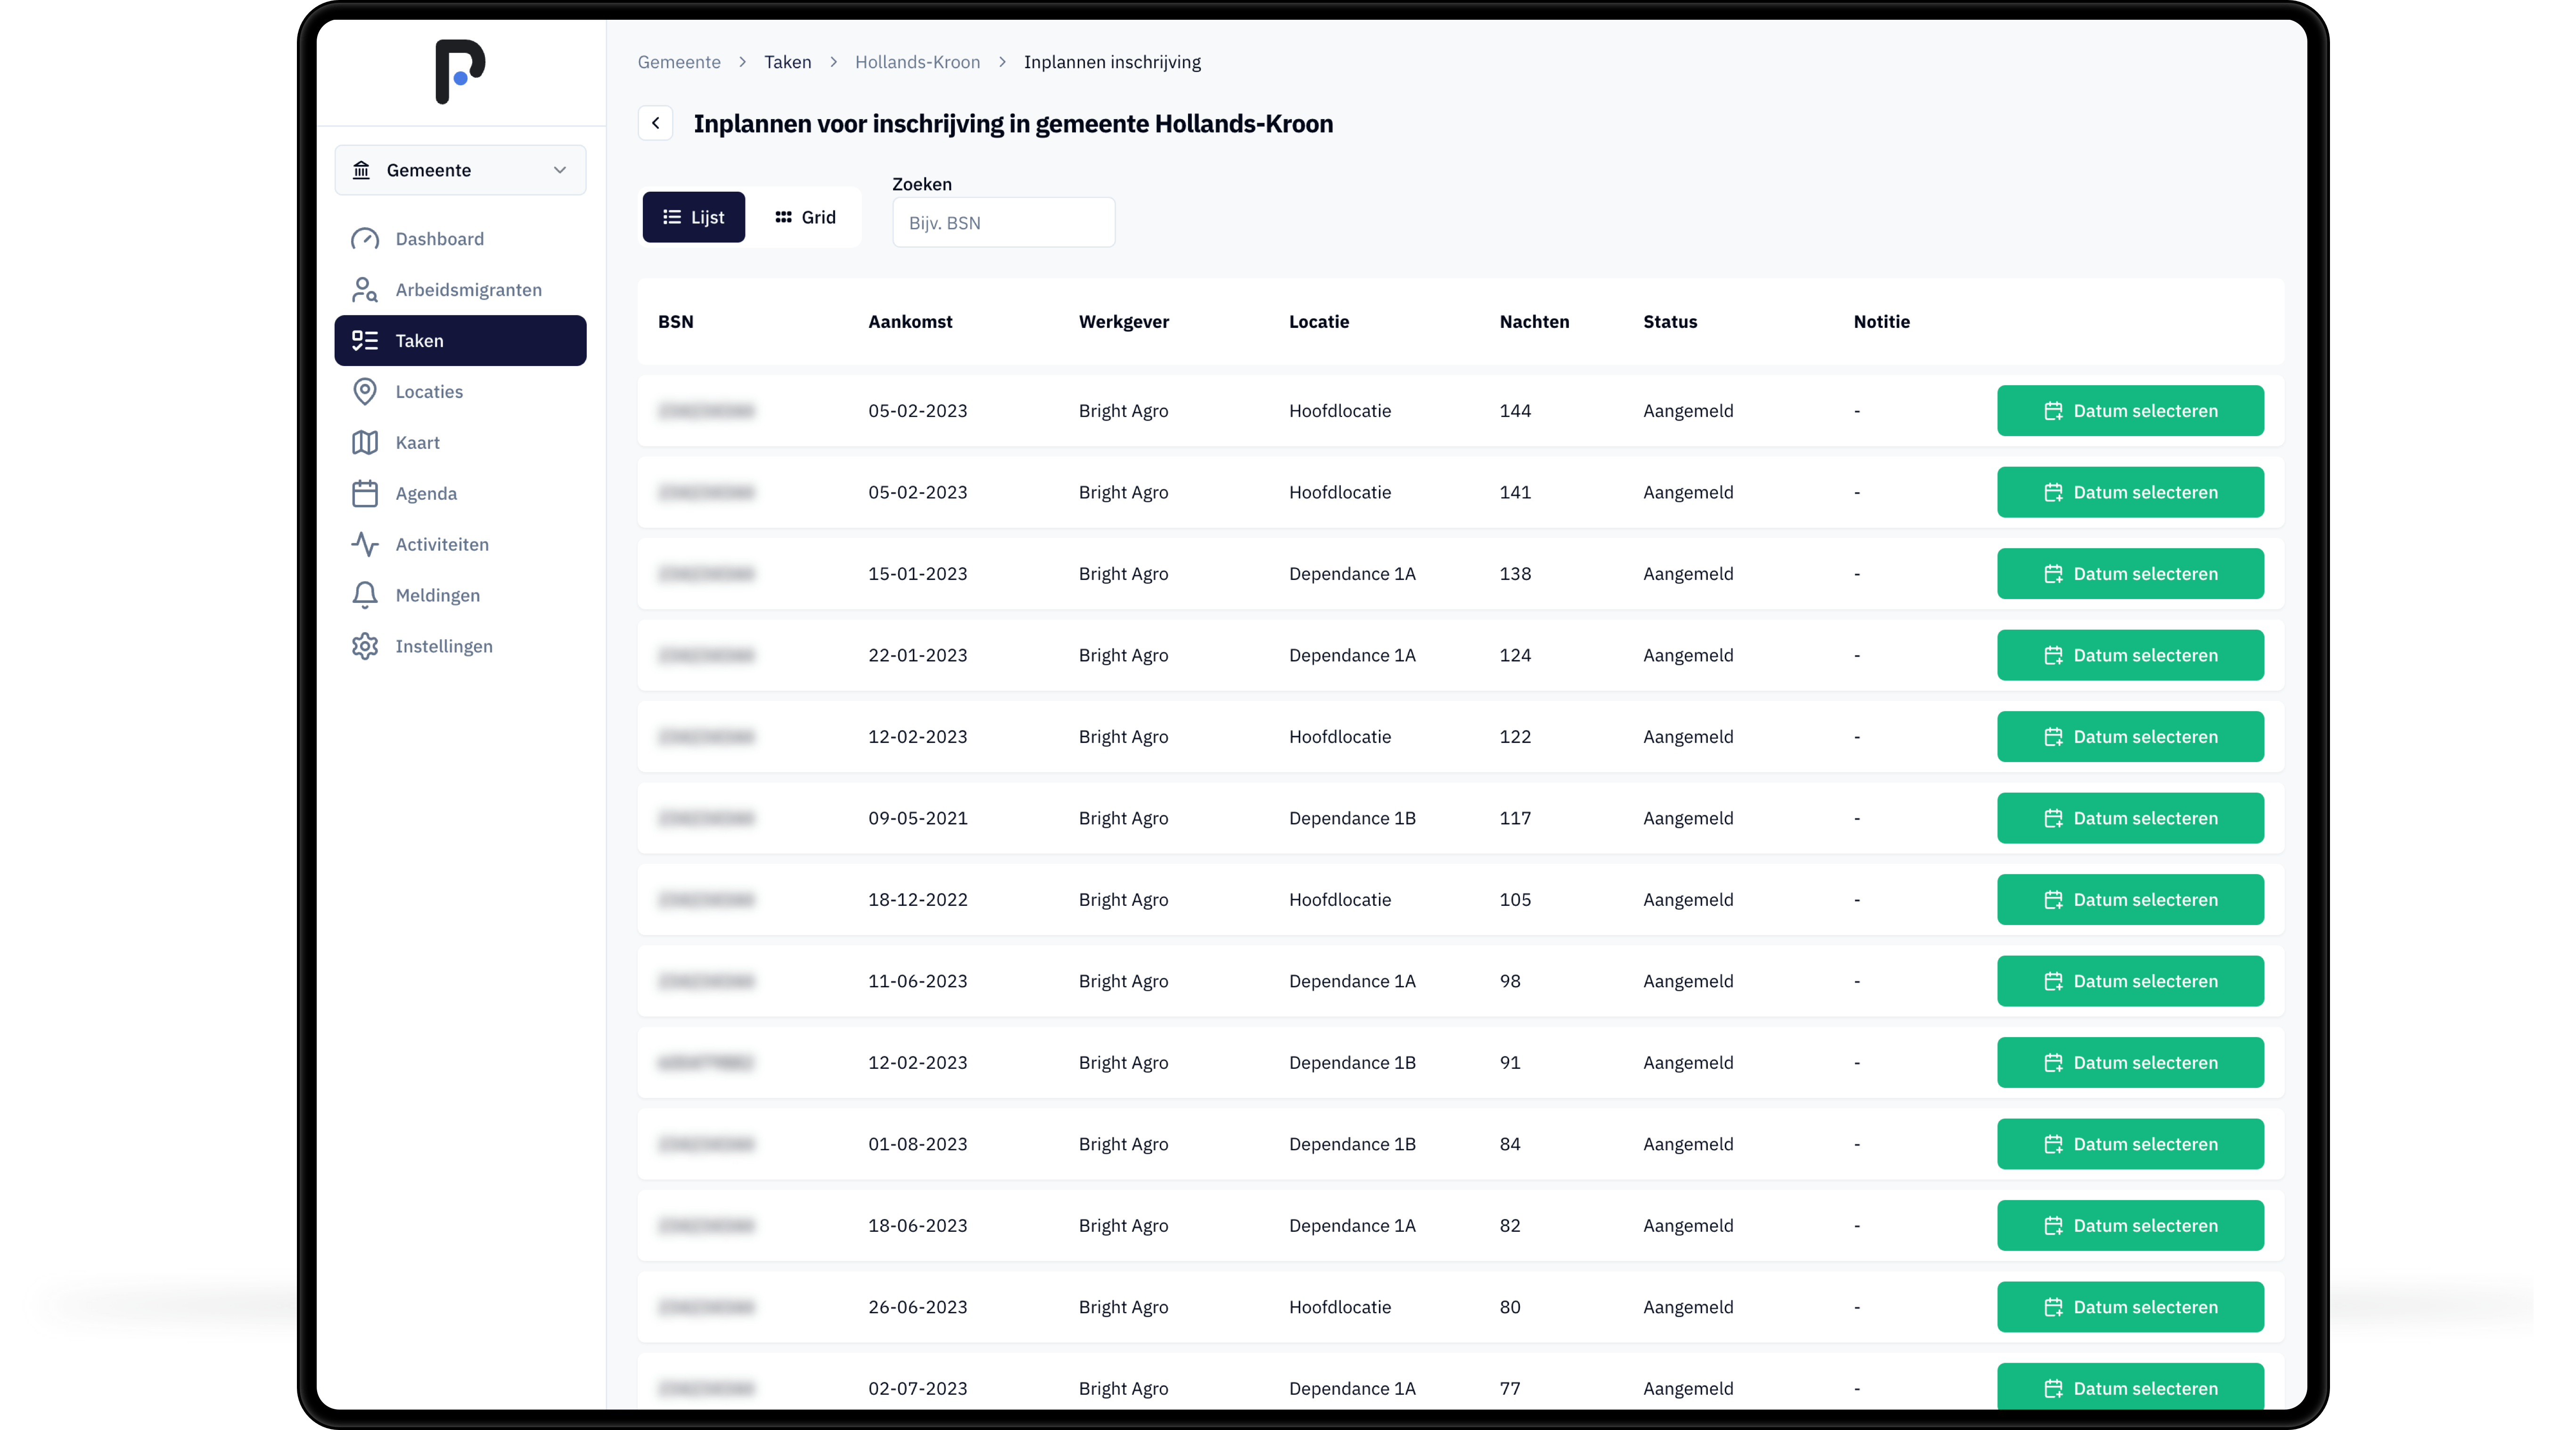Click the Locaties map pin icon

coord(365,392)
